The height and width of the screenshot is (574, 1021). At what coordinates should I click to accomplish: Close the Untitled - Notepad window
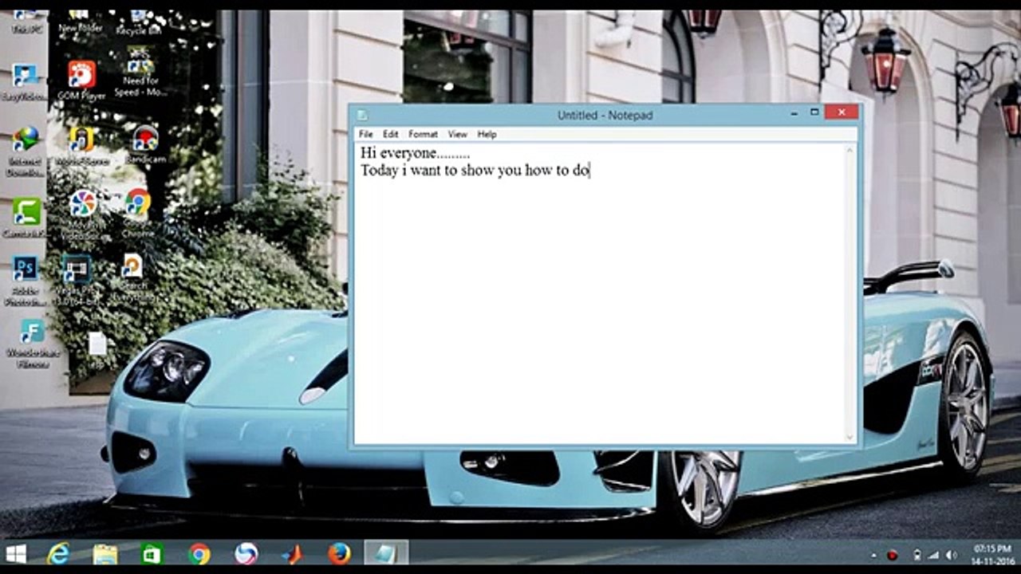point(842,113)
